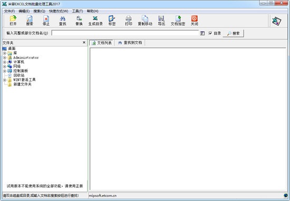Click the logo icon at toolbar right end
The image size is (290, 201).
pos(276,21)
